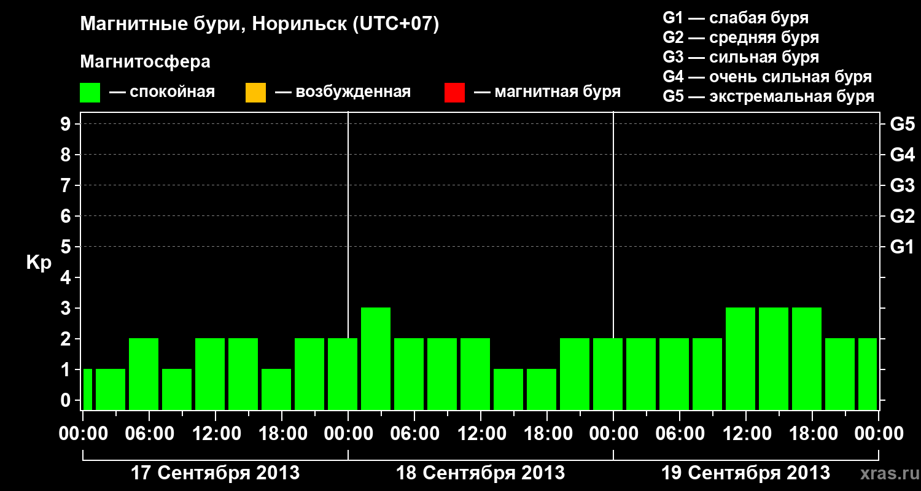Click the 'G5 — экстремальная буря' description
The height and width of the screenshot is (491, 921).
(769, 96)
